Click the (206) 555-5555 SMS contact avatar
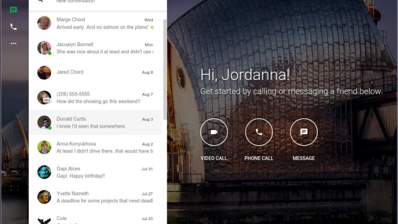This screenshot has height=224, width=398. pyautogui.click(x=44, y=98)
